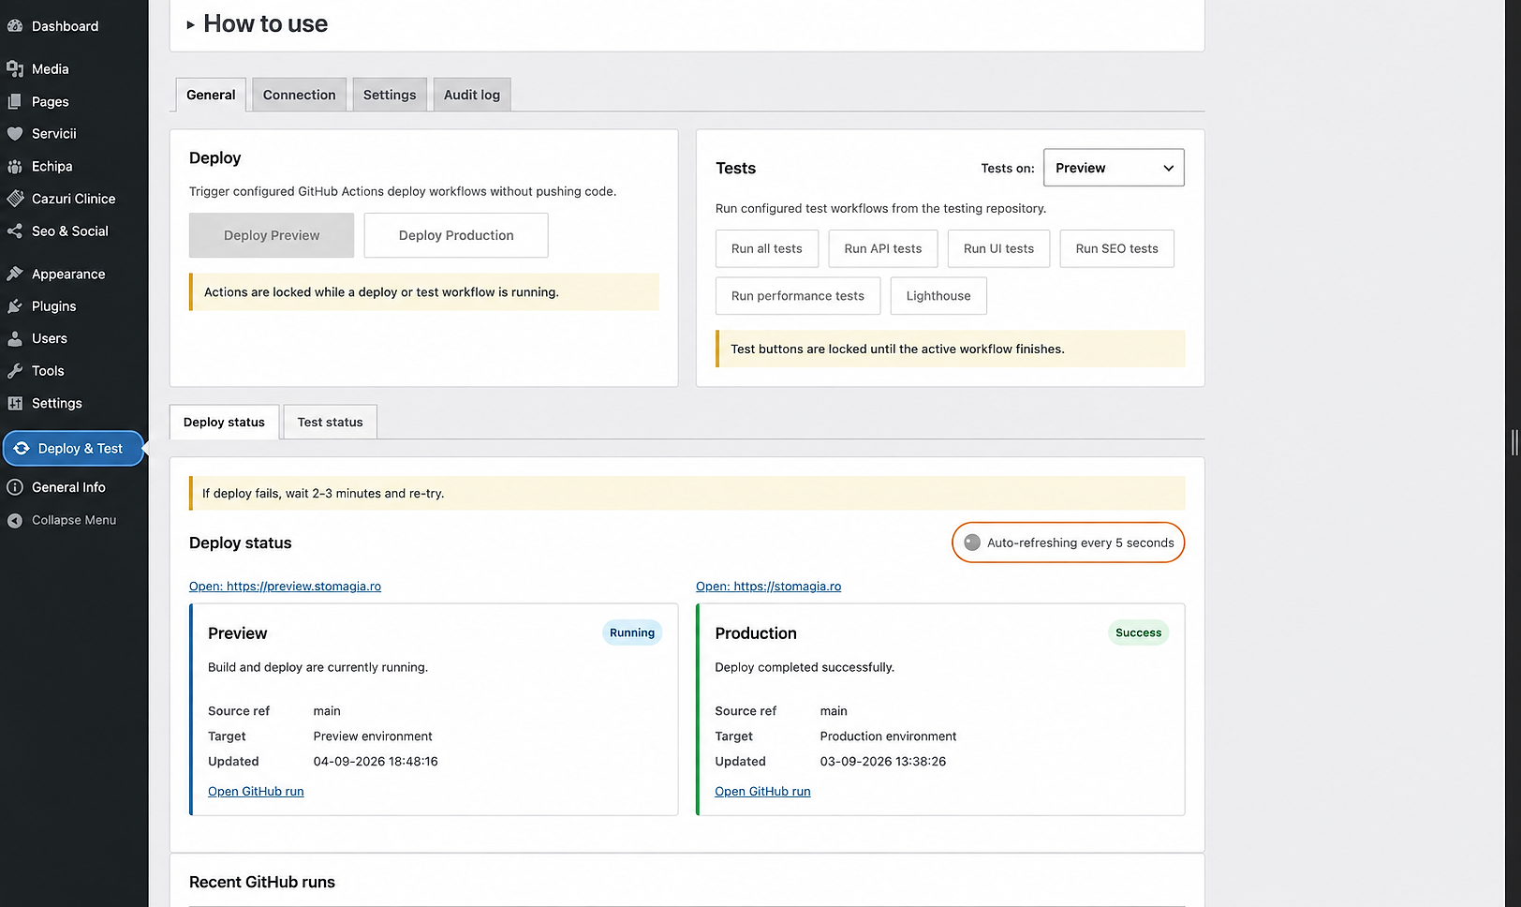Click the Echipa group icon

(x=15, y=167)
